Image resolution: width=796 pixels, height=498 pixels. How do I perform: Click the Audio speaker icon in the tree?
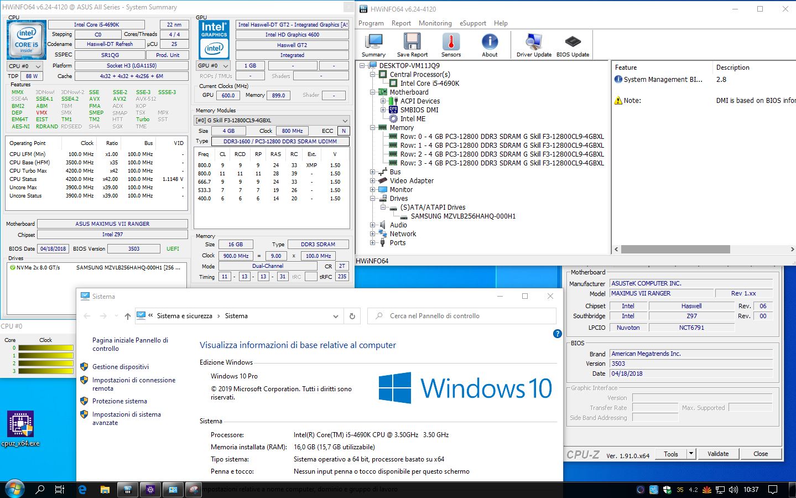coord(383,225)
